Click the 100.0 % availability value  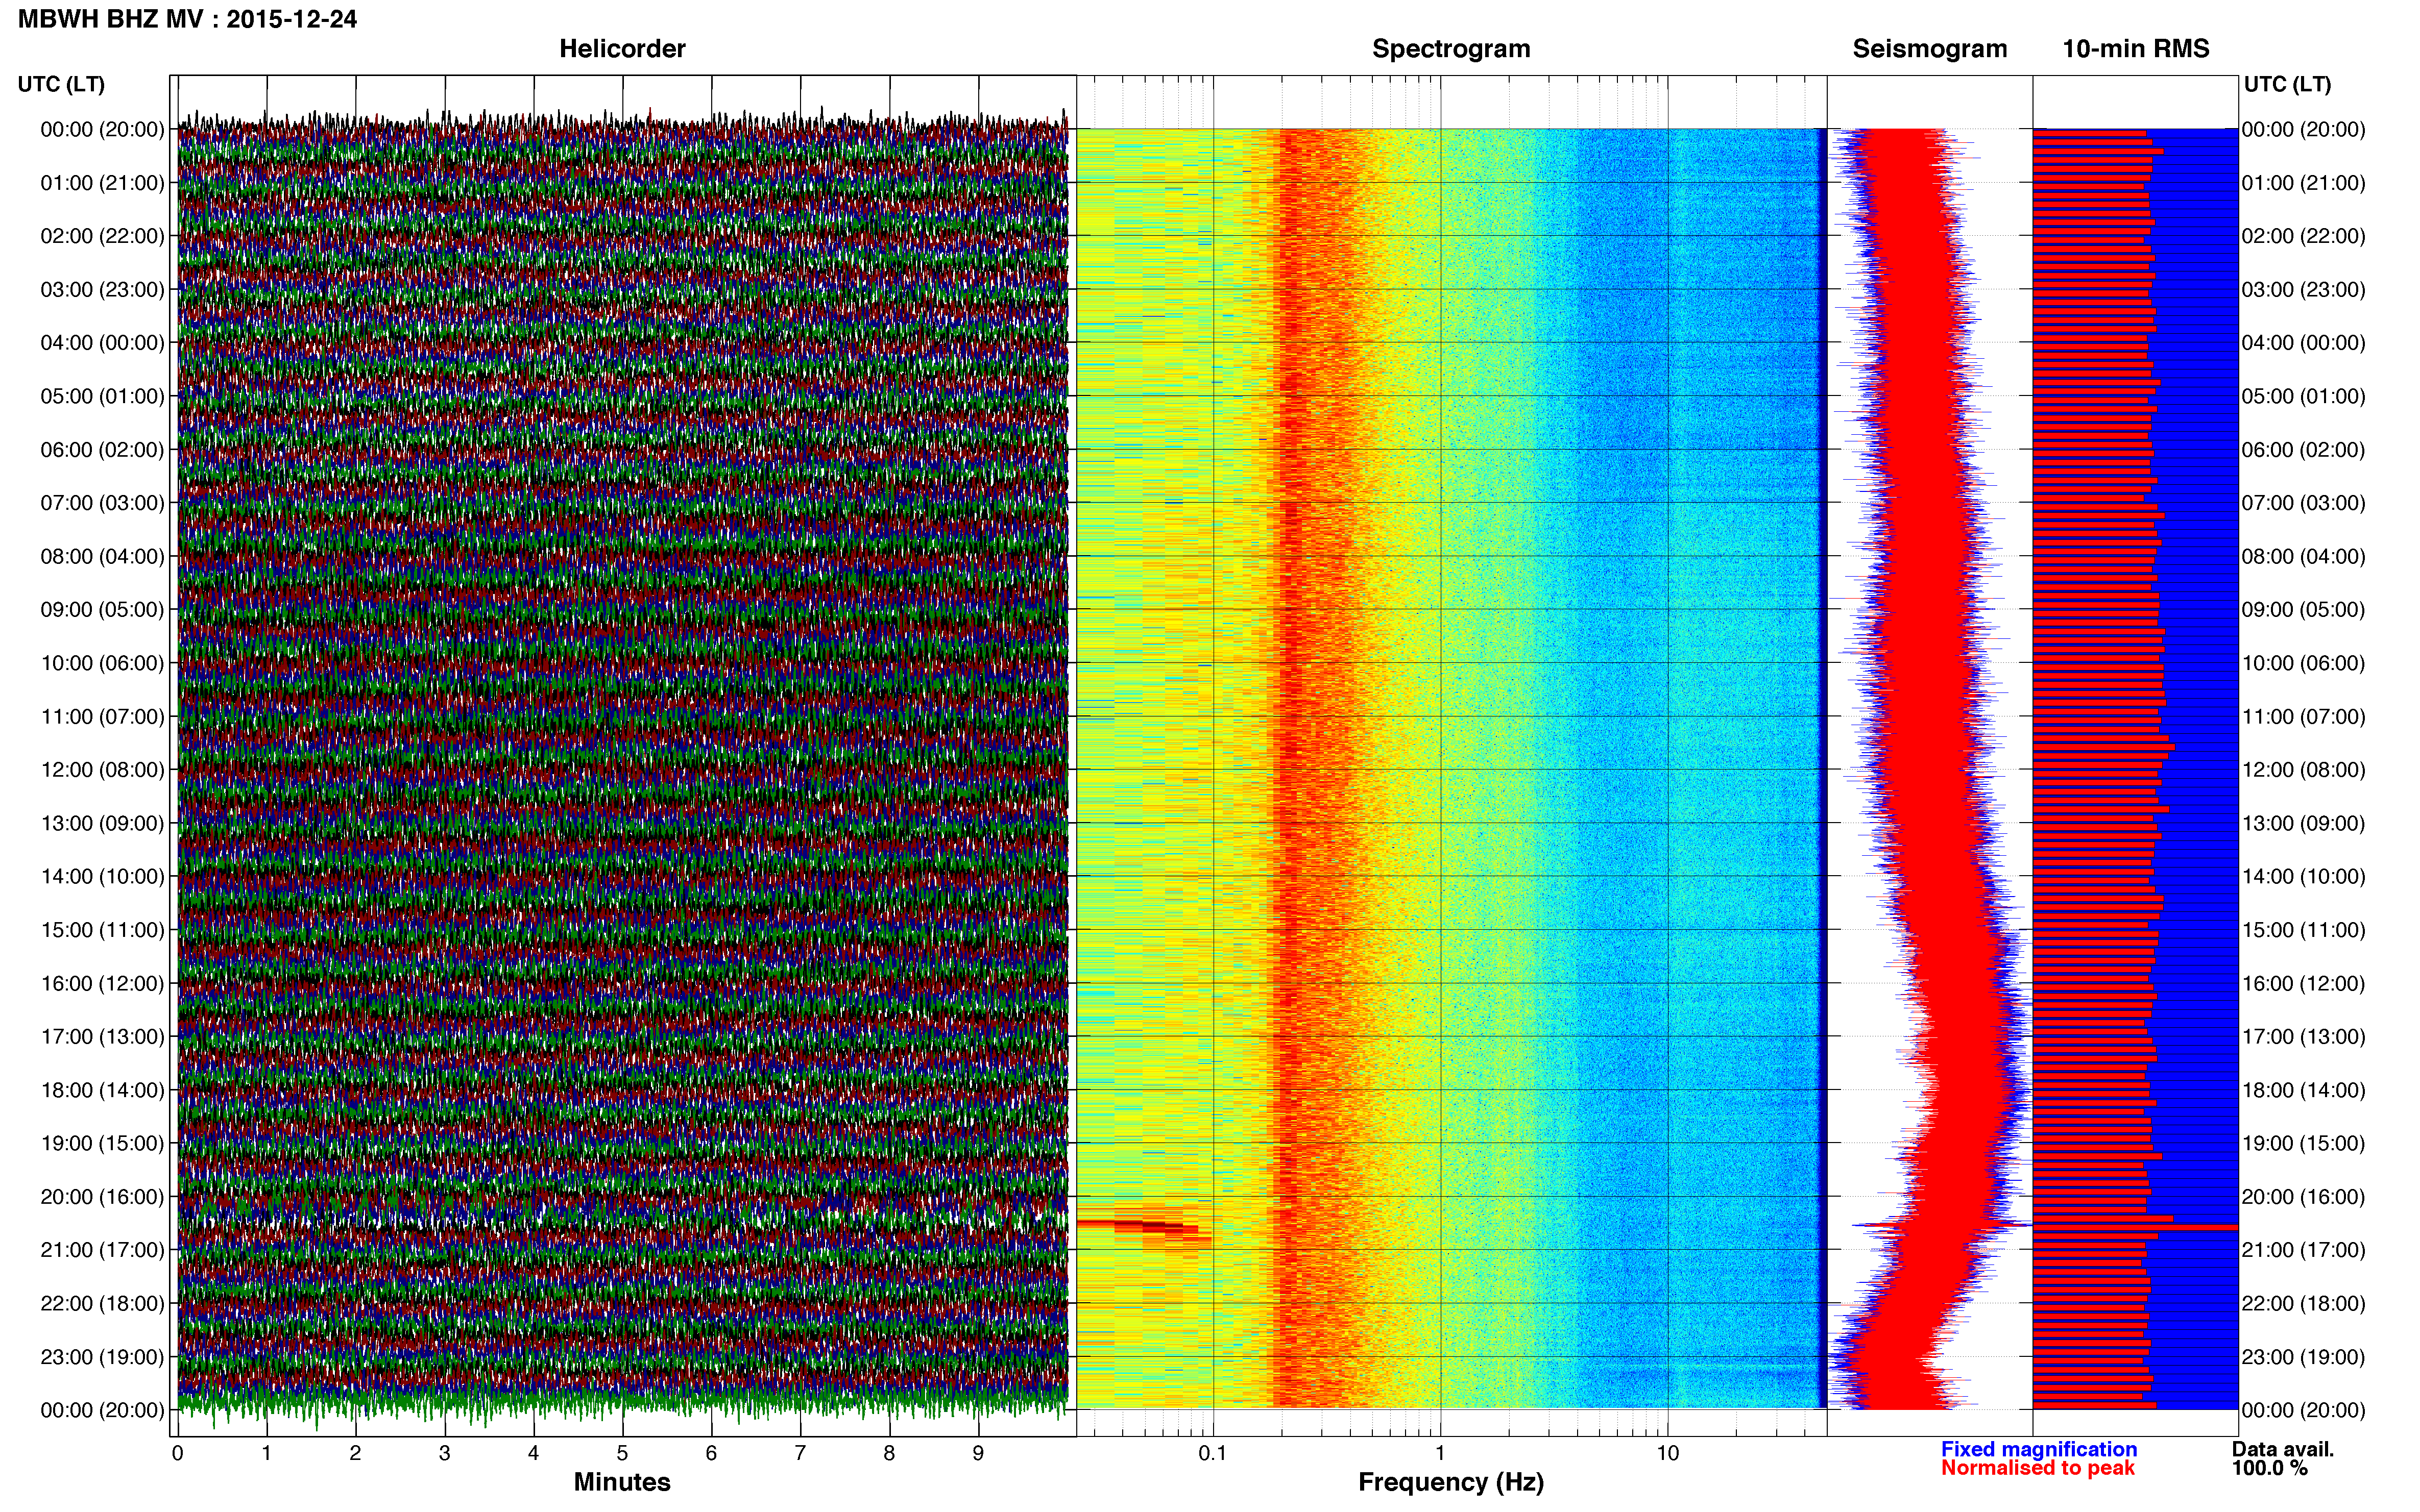[x=2269, y=1468]
